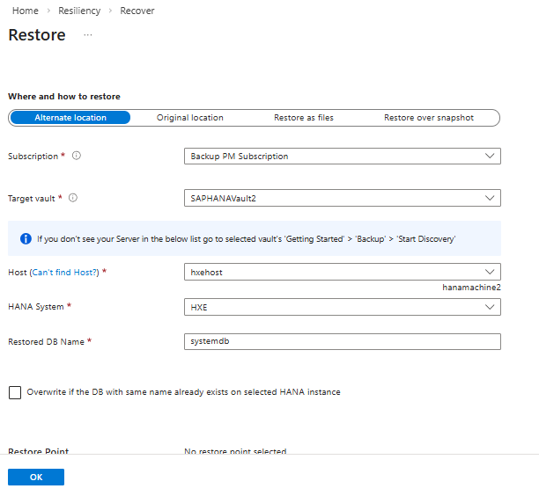Select the Alternate location option

(70, 118)
